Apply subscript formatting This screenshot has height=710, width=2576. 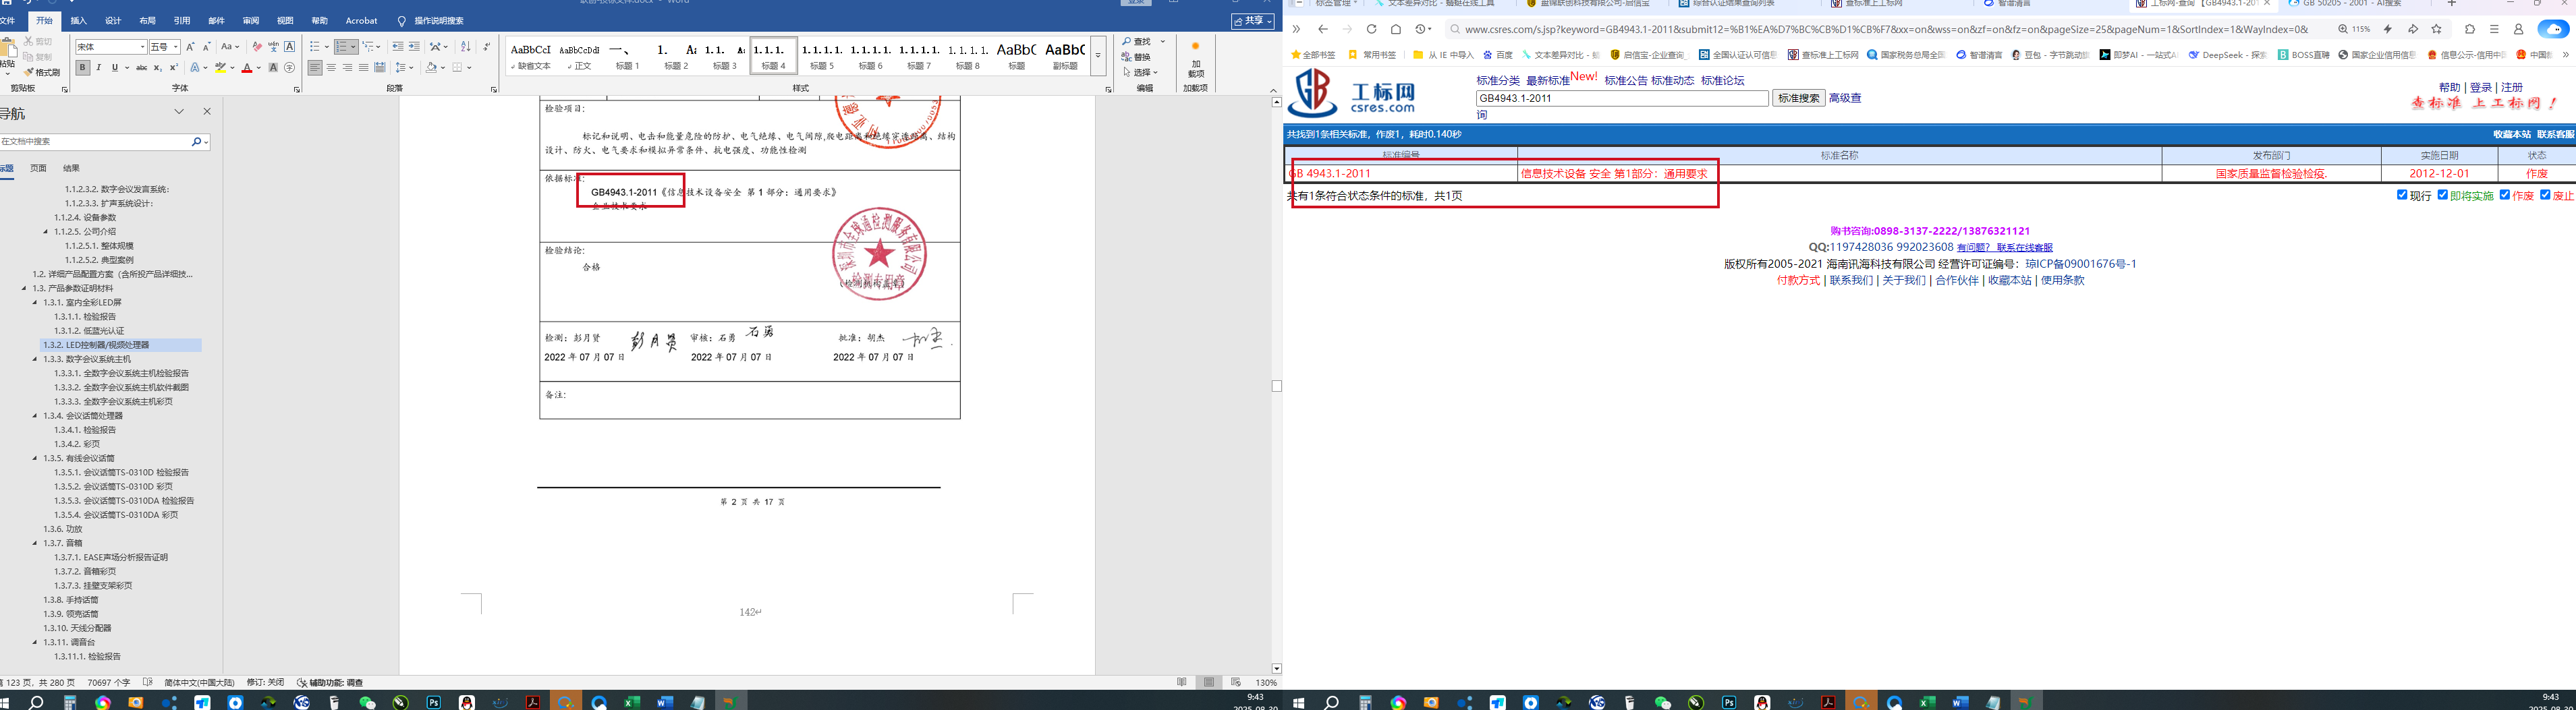tap(158, 68)
